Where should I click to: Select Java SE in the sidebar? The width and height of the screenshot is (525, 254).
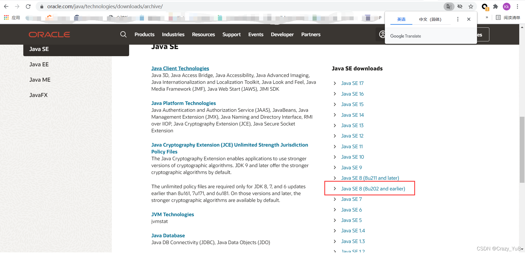coord(76,49)
